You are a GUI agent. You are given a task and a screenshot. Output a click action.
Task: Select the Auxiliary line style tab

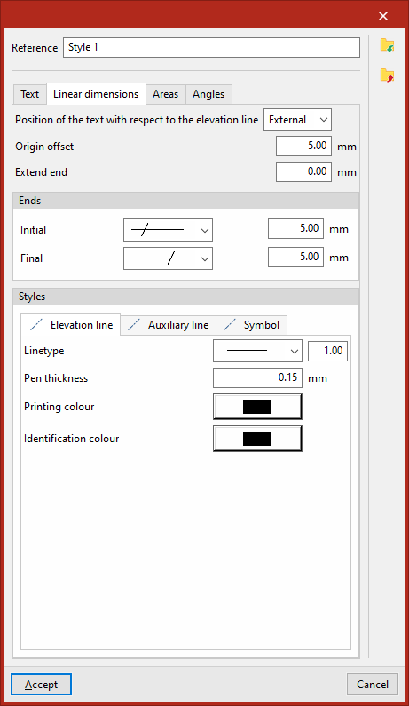(x=169, y=325)
